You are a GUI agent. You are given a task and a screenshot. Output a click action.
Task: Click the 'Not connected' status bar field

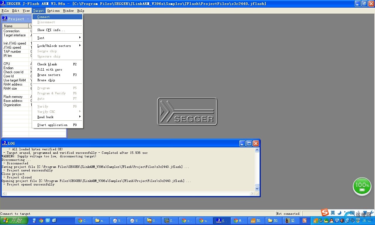(289, 214)
